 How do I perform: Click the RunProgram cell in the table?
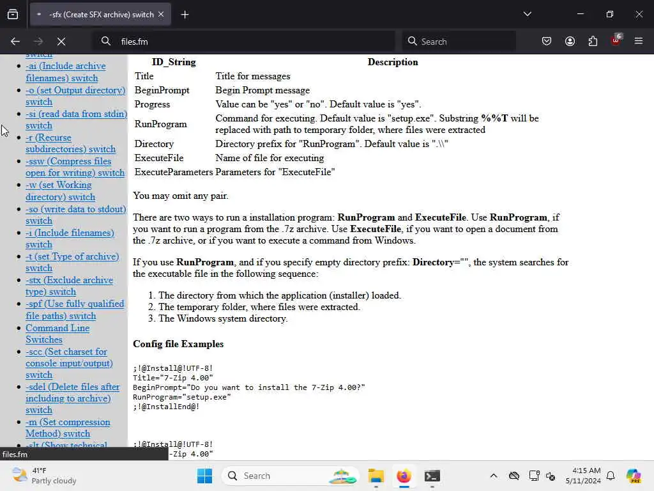(160, 124)
